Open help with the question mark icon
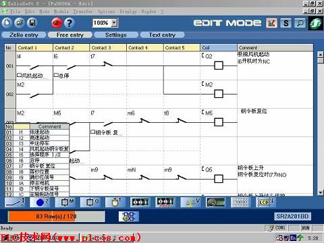The image size is (324, 243). (69, 23)
